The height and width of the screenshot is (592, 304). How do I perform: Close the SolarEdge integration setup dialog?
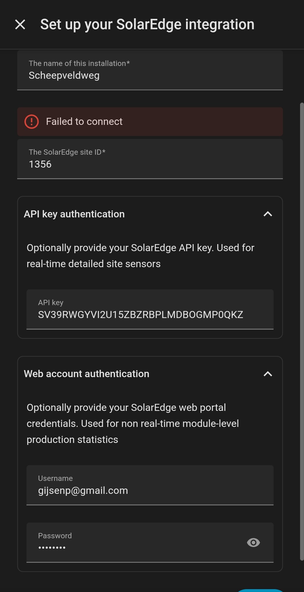[x=20, y=24]
